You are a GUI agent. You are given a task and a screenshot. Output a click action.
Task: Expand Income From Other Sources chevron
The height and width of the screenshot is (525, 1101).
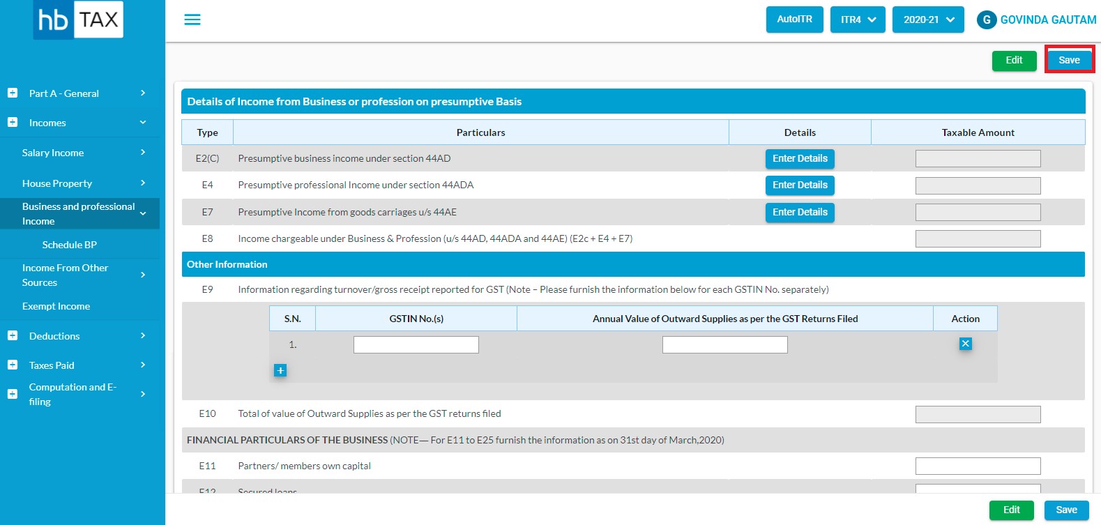(143, 275)
